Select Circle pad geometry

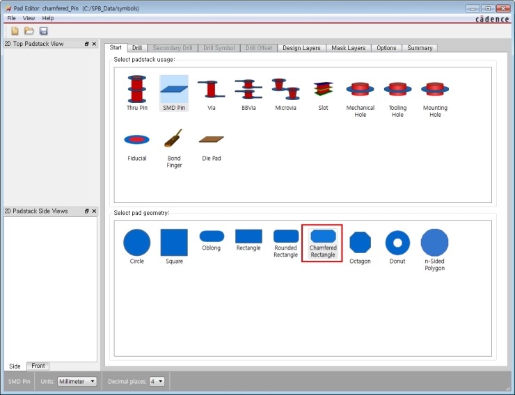tap(137, 247)
